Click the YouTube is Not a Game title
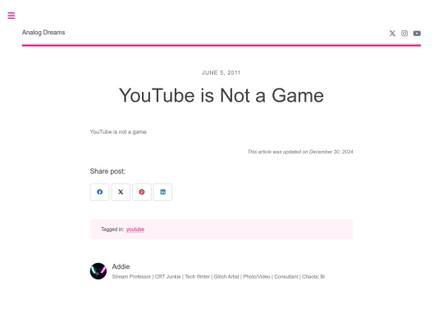The height and width of the screenshot is (332, 443). click(x=221, y=95)
